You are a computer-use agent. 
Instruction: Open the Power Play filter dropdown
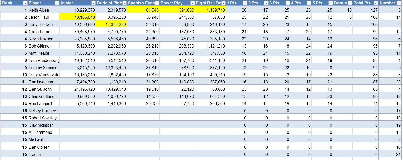192,3
